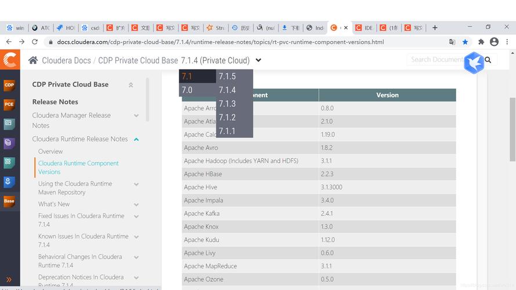516x290 pixels.
Task: Open the Overview link in sidebar
Action: [50, 151]
